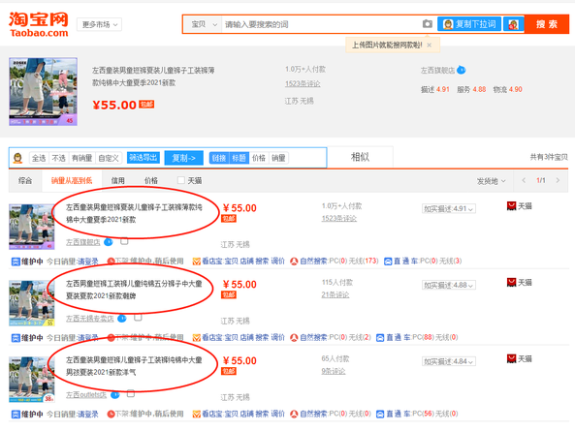Image resolution: width=575 pixels, height=431 pixels.
Task: Expand 如实描述:4.91 dropdown
Action: [449, 209]
